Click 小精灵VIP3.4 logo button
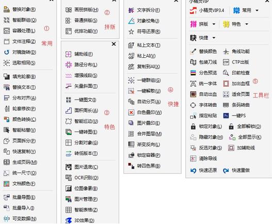 207,11
